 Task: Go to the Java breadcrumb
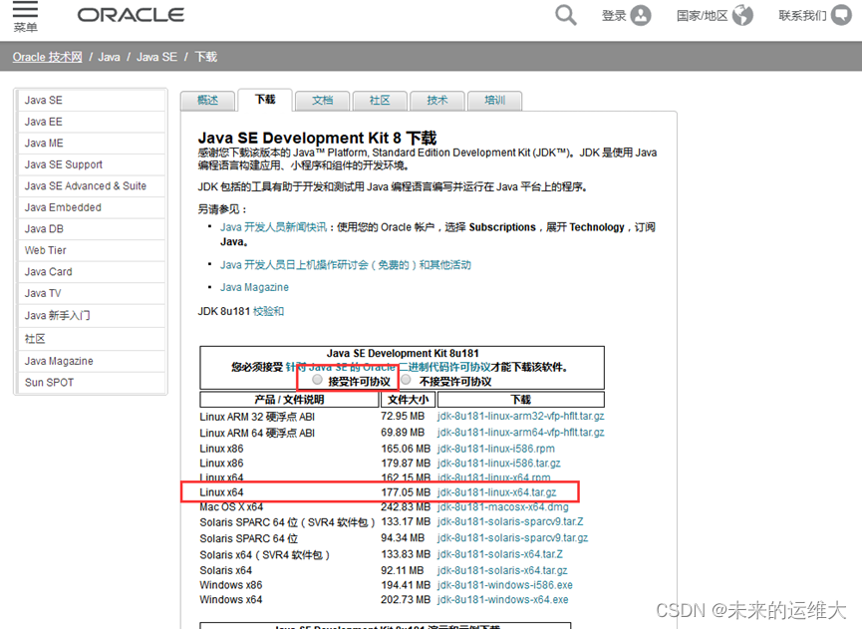tap(109, 57)
